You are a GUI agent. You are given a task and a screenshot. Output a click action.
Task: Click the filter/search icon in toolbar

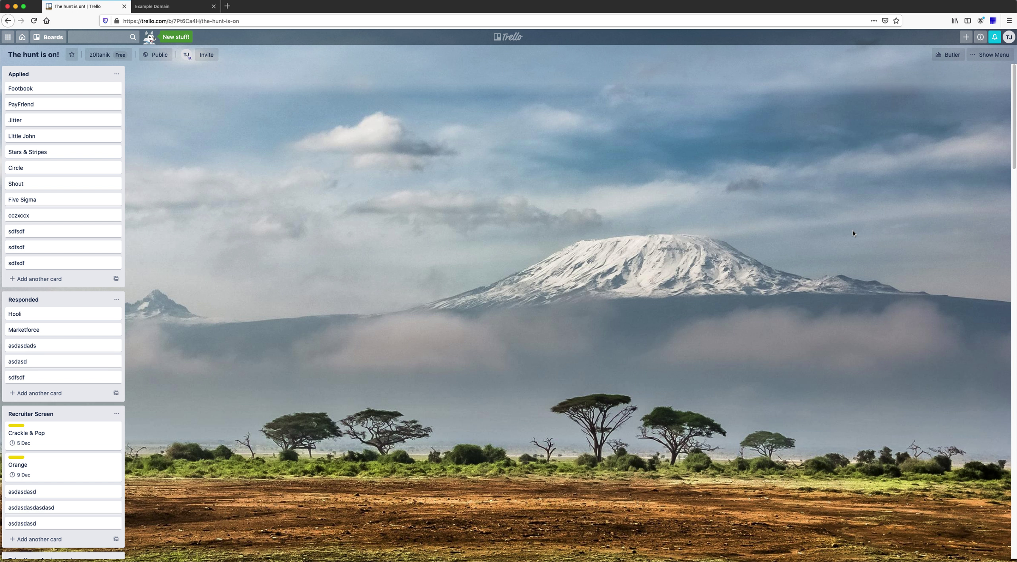pos(132,37)
